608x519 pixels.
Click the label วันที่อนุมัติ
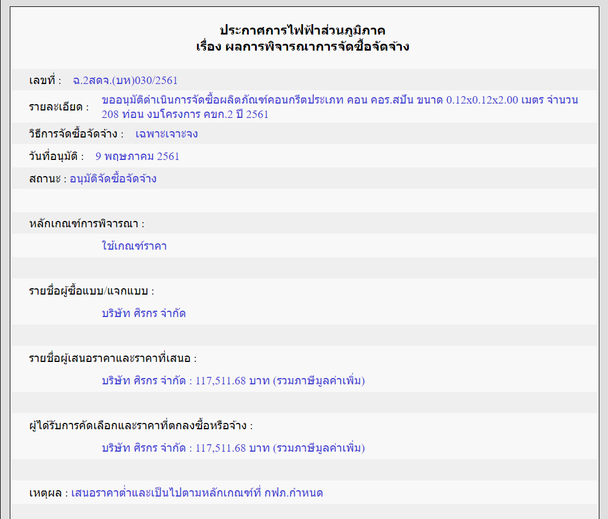point(56,157)
